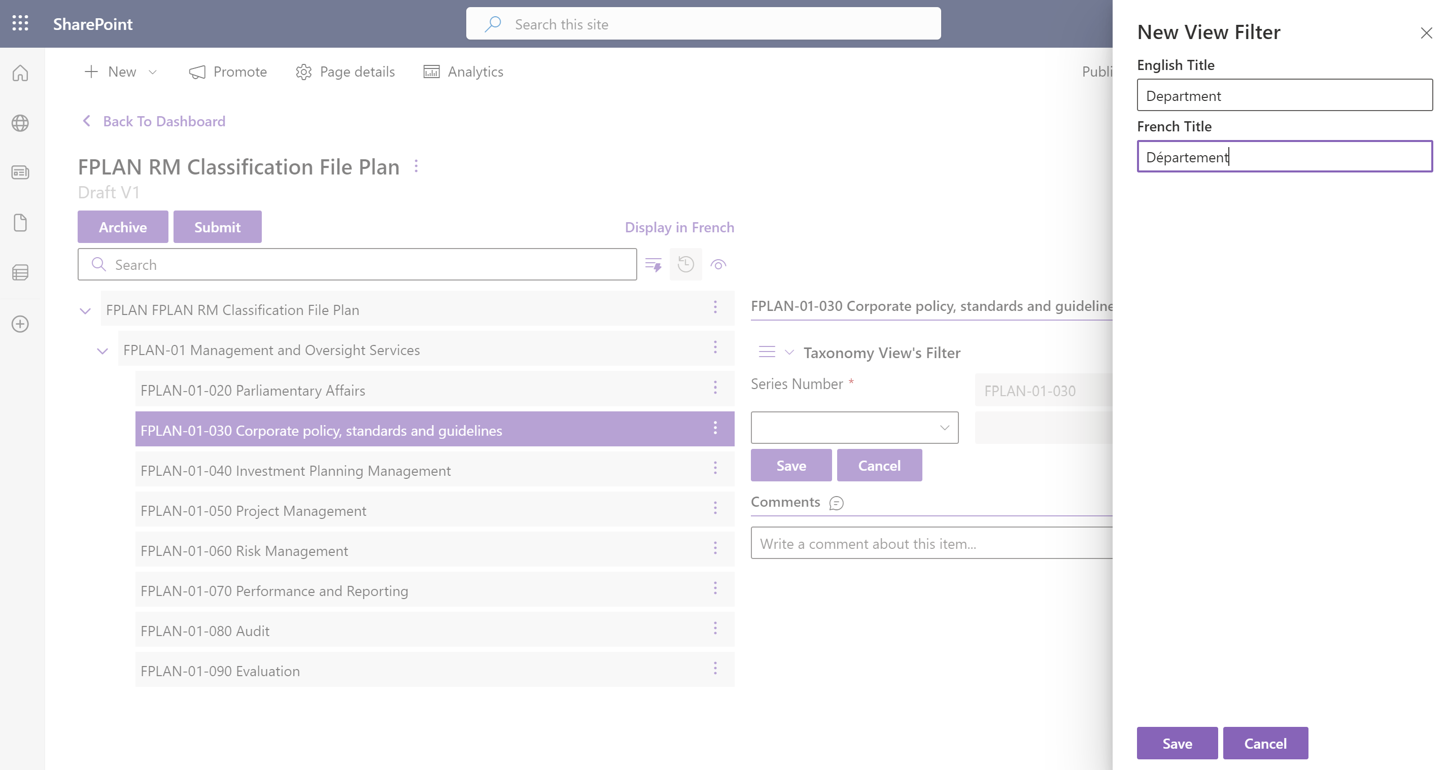Open the filter lightning icon next to search
1448x770 pixels.
tap(653, 264)
